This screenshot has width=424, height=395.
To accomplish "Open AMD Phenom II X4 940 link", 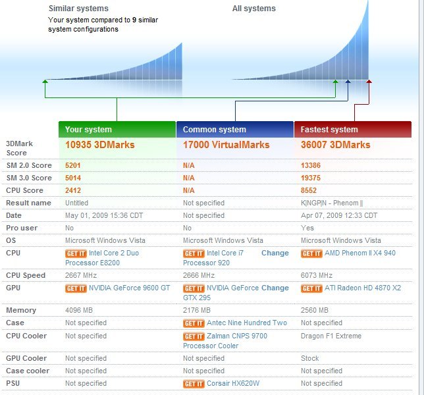I will click(360, 253).
